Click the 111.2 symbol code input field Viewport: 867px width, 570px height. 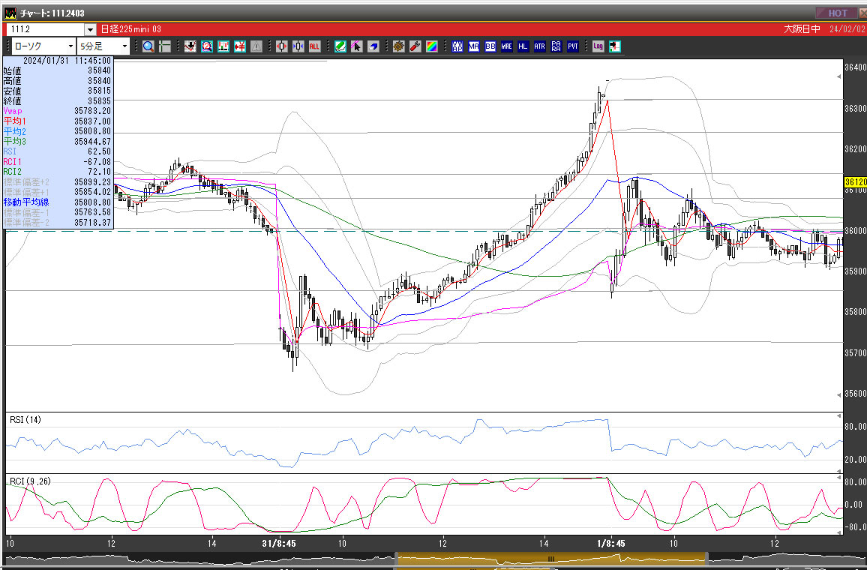click(45, 29)
